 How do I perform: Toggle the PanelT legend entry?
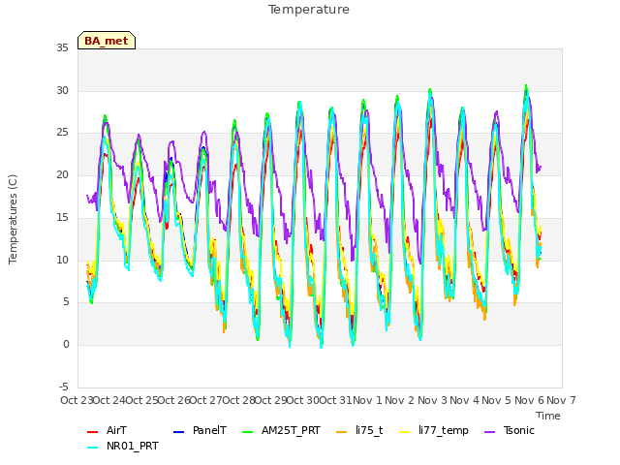pos(201,430)
